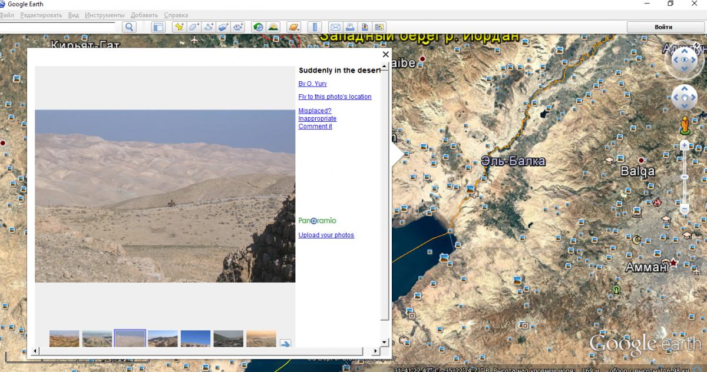Toggle sunlight across the landscape
Image resolution: width=707 pixels, height=372 pixels.
pyautogui.click(x=273, y=27)
